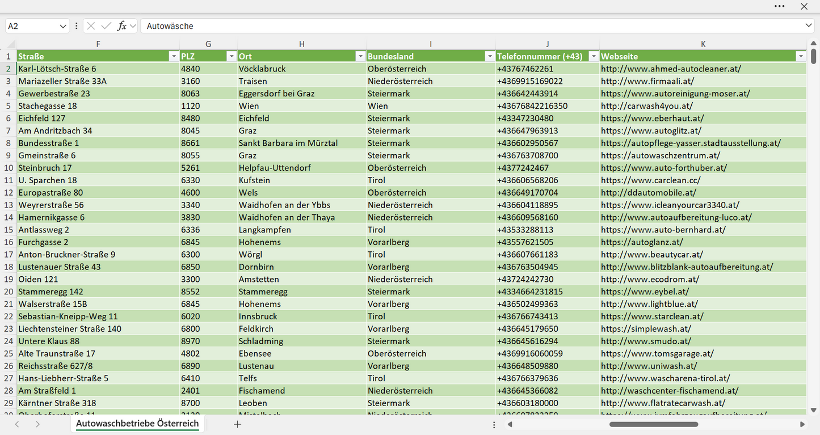Click the horizontal scrollbar thumb
Viewport: 820px width, 435px height.
[654, 424]
